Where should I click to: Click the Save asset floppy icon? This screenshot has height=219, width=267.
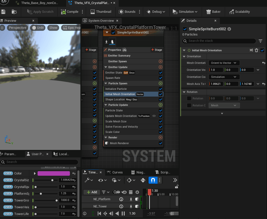[x=3, y=12]
